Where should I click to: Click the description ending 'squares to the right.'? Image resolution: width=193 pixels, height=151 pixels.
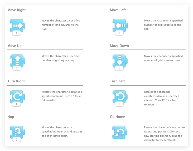pyautogui.click(x=61, y=25)
